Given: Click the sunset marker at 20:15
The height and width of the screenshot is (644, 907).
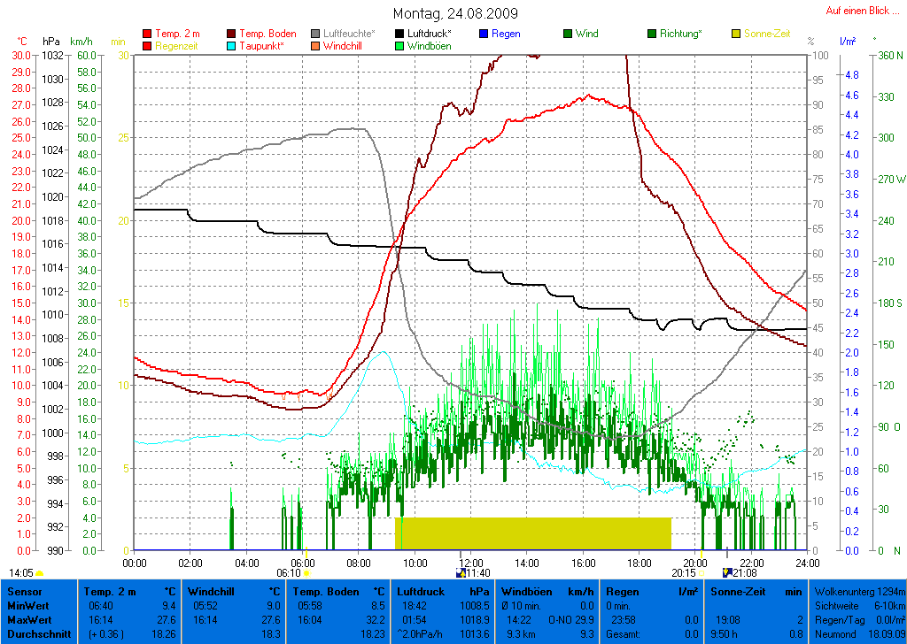Looking at the screenshot, I should pyautogui.click(x=702, y=573).
